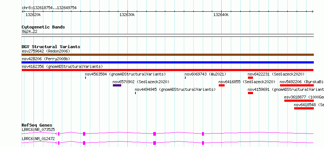Click the small blue nsv4563584 marker

point(86,78)
